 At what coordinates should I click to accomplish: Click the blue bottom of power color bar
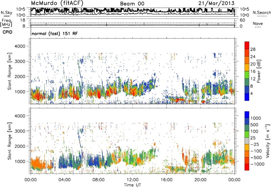click(x=247, y=97)
